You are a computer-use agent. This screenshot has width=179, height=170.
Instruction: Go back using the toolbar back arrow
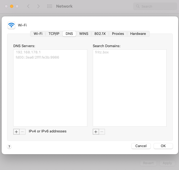tap(28, 6)
